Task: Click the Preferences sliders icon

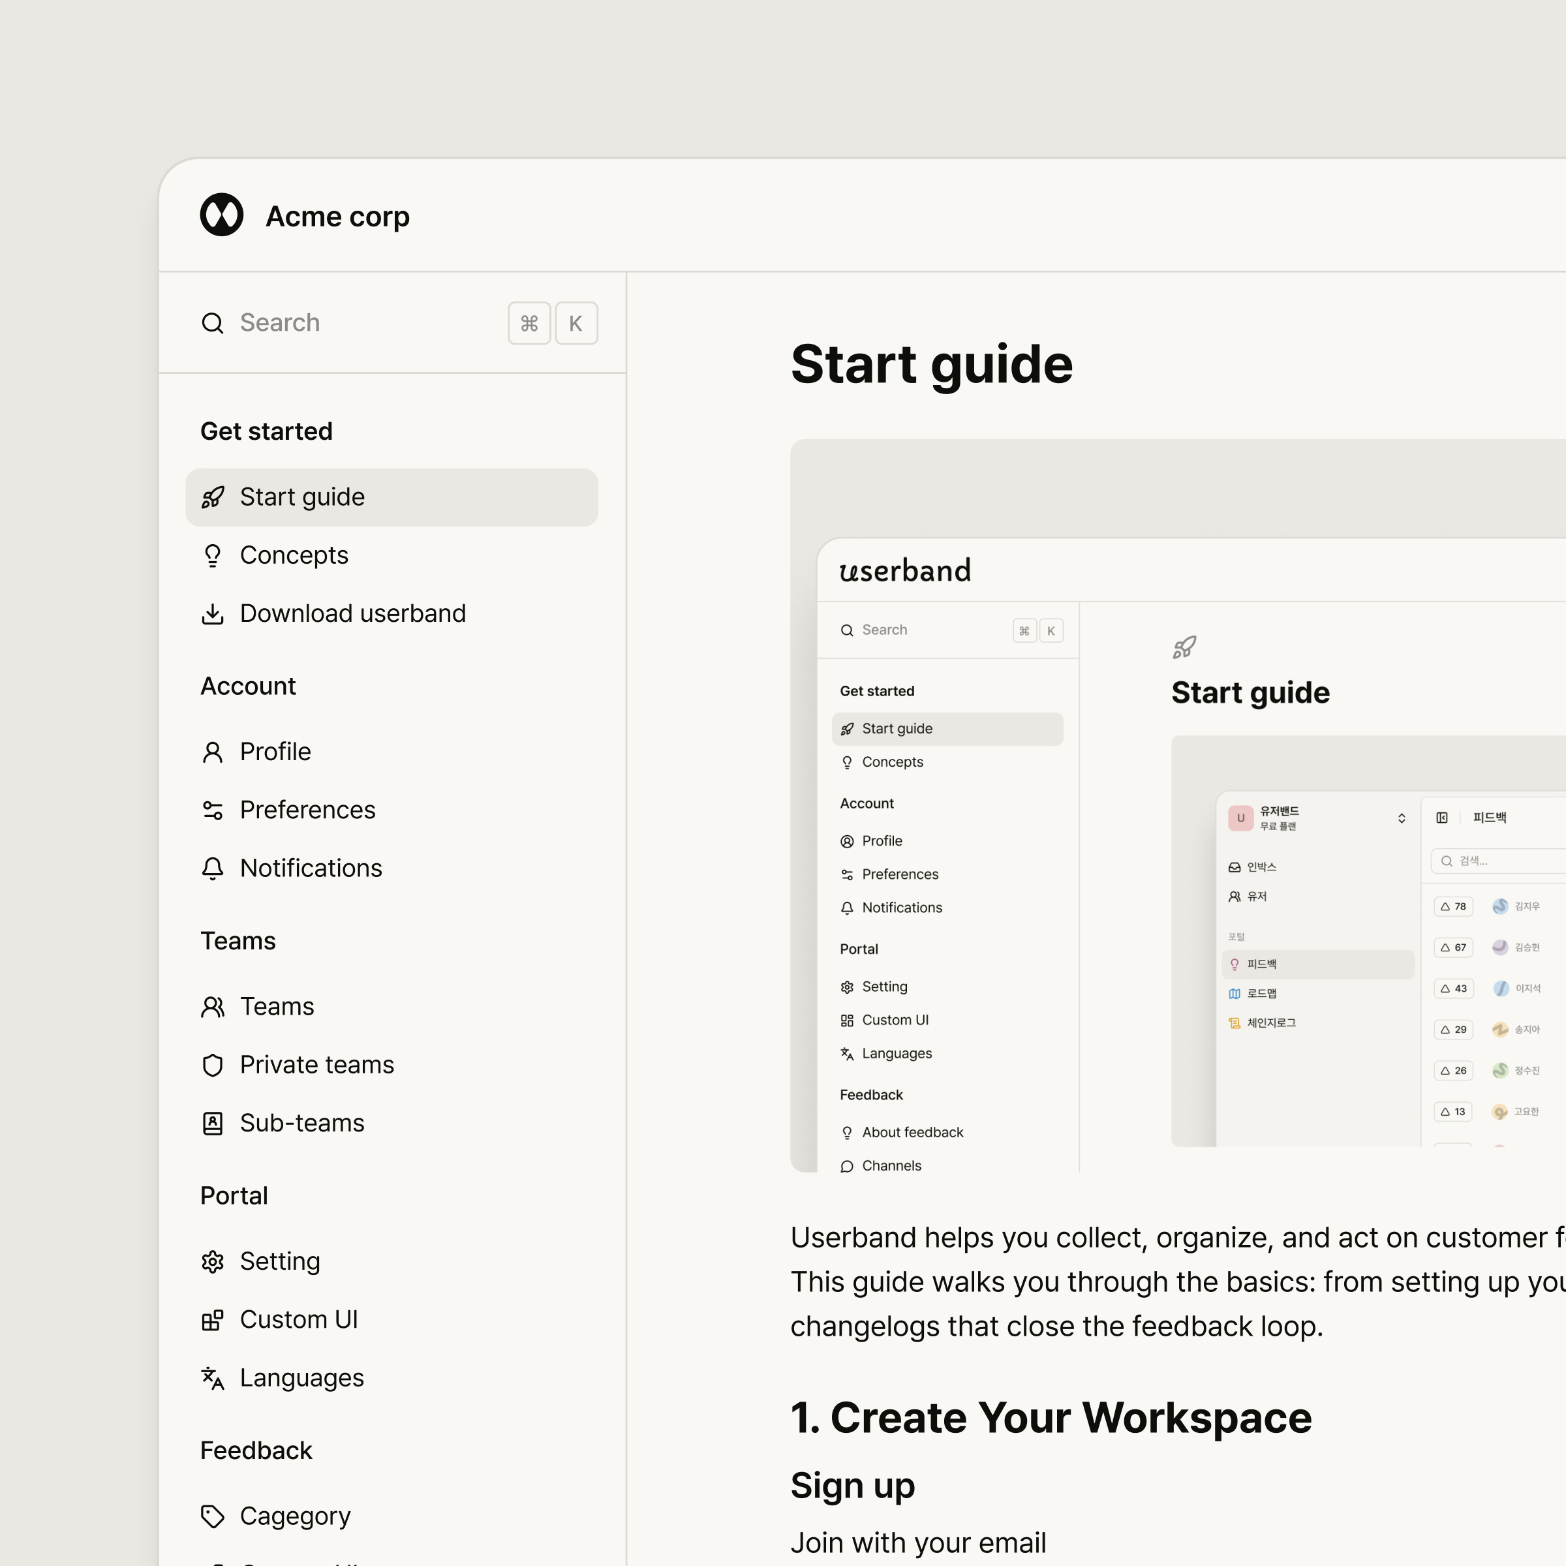Action: pos(212,810)
